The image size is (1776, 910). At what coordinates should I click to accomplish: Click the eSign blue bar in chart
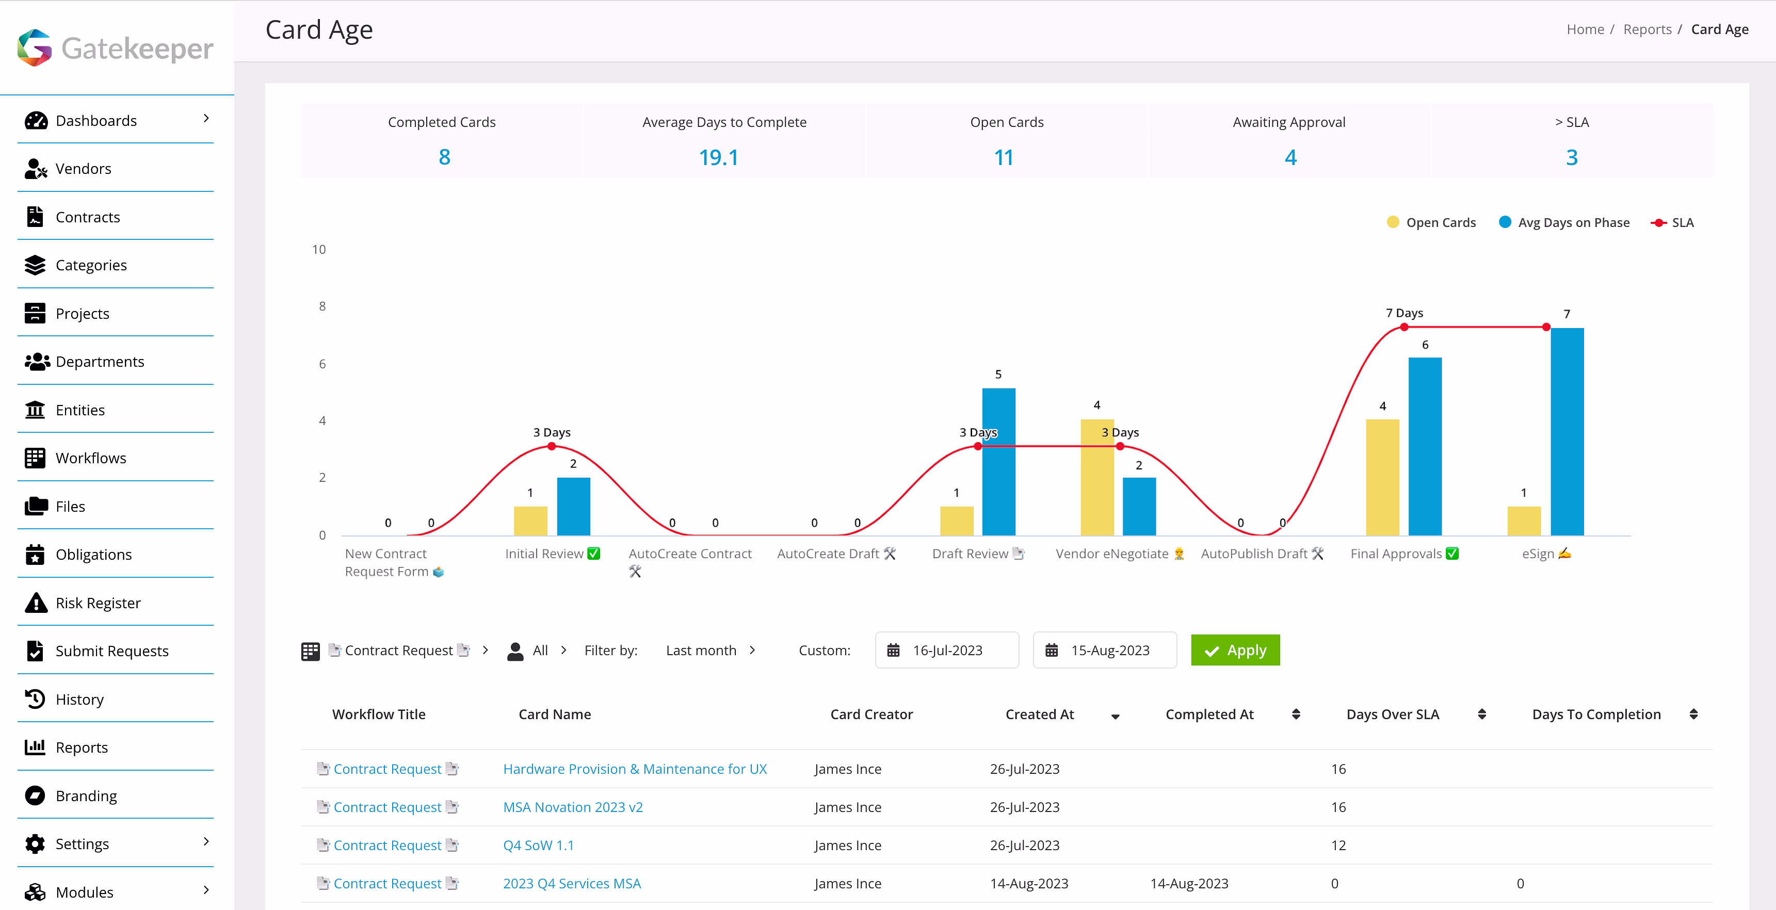(x=1567, y=431)
